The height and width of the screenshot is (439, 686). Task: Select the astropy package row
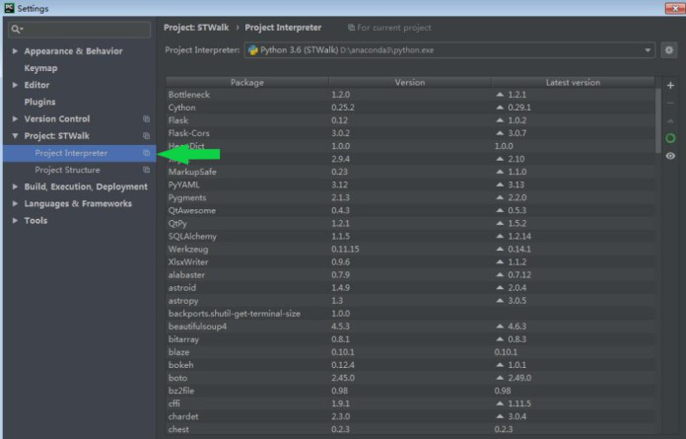click(x=410, y=301)
